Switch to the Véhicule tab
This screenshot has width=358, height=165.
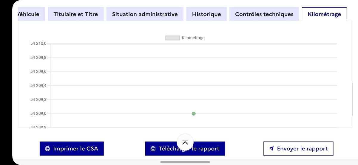click(31, 14)
